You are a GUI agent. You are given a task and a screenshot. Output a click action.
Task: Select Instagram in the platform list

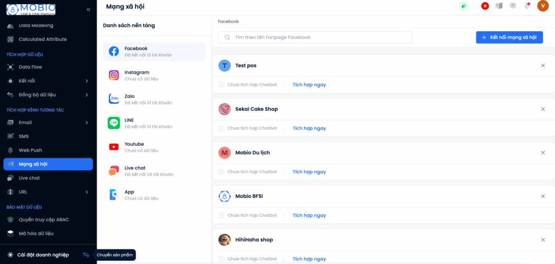point(154,75)
